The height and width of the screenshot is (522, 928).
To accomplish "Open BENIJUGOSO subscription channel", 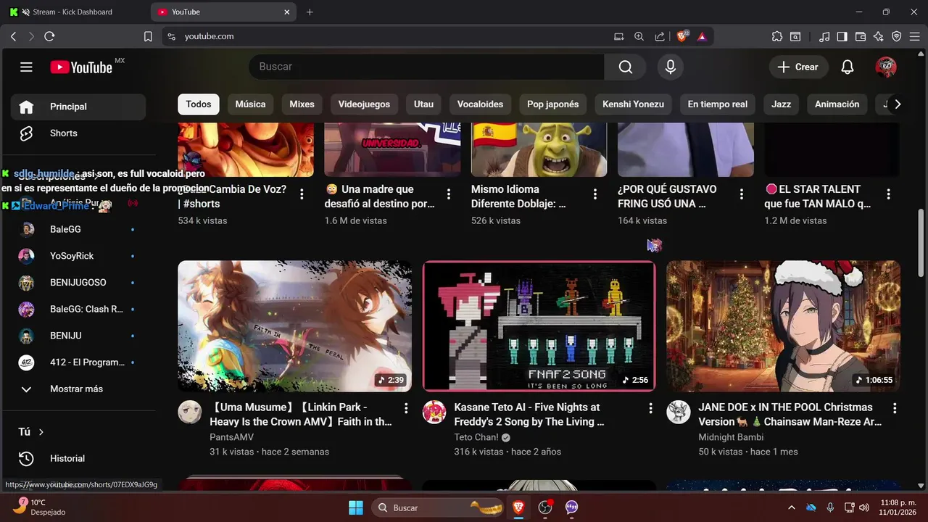I will tap(78, 283).
